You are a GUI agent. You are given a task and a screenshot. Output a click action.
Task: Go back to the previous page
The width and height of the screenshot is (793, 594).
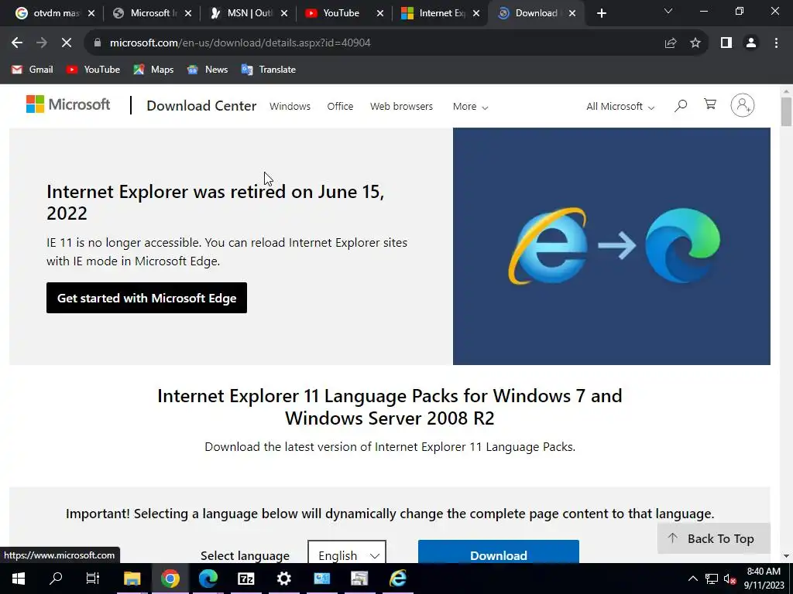[x=17, y=43]
